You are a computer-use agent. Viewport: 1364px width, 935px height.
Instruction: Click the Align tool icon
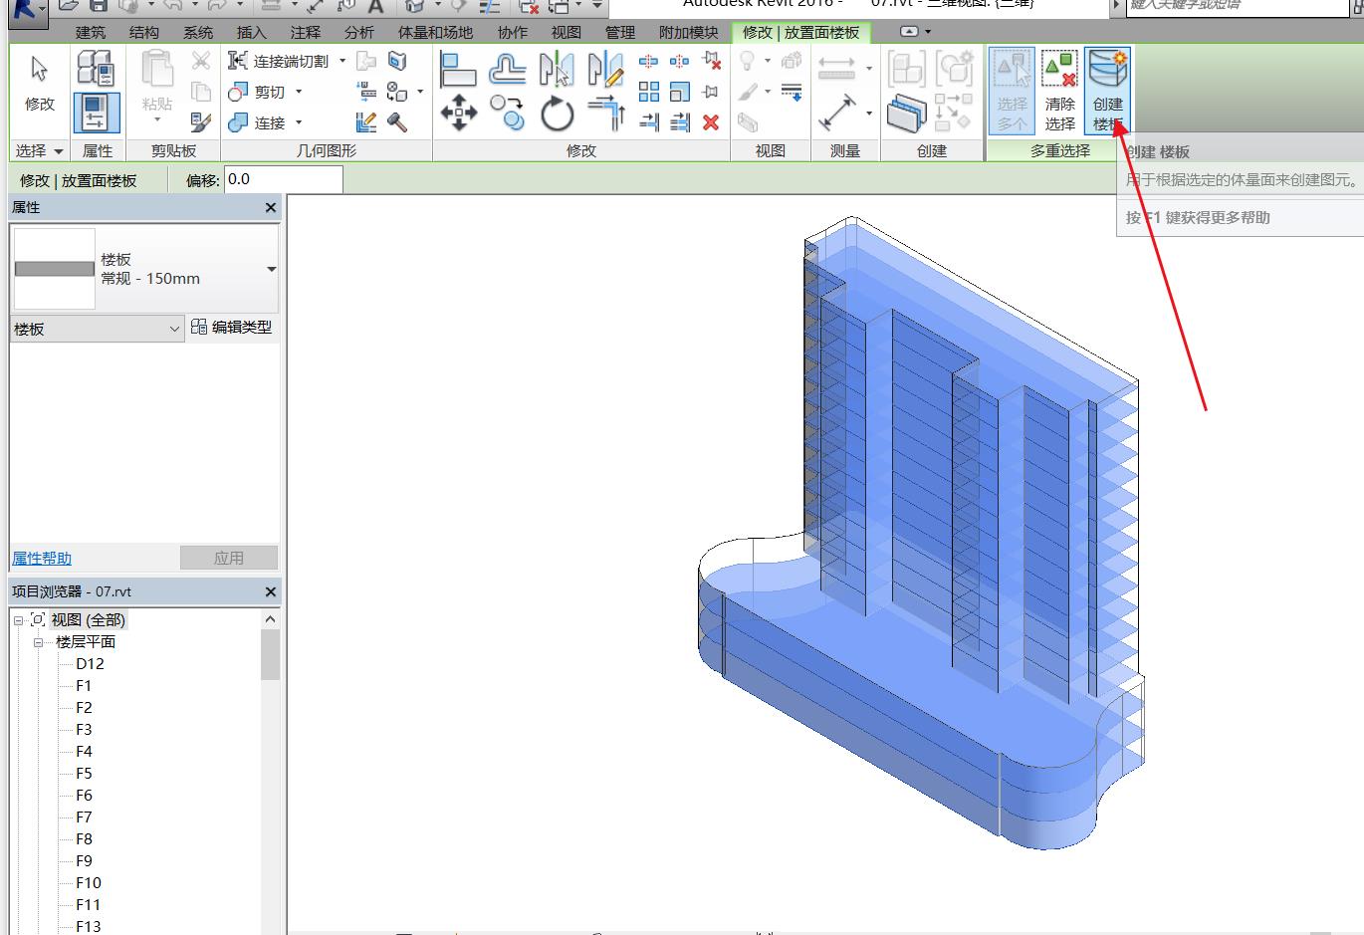pos(458,70)
